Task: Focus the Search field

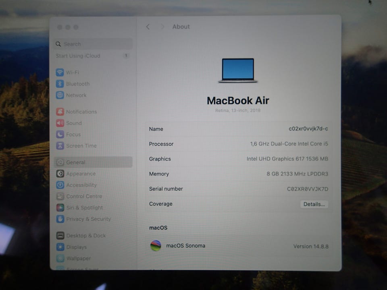Action: click(x=93, y=44)
